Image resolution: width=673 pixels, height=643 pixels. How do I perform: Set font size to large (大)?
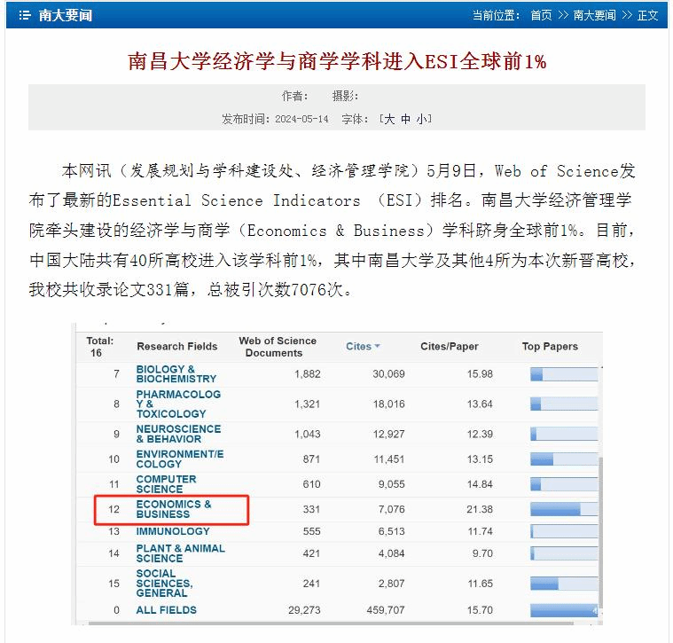pyautogui.click(x=388, y=119)
